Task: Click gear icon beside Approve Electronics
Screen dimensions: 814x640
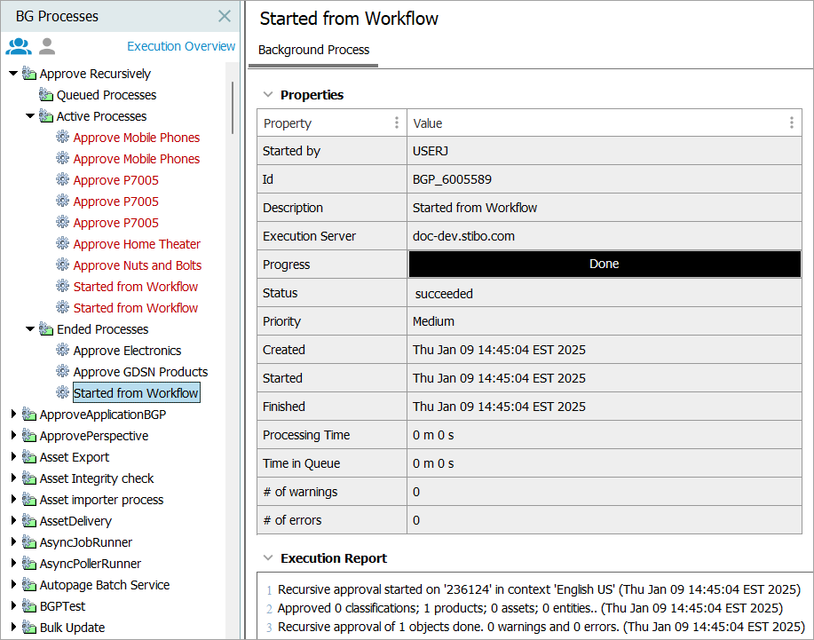Action: 62,351
